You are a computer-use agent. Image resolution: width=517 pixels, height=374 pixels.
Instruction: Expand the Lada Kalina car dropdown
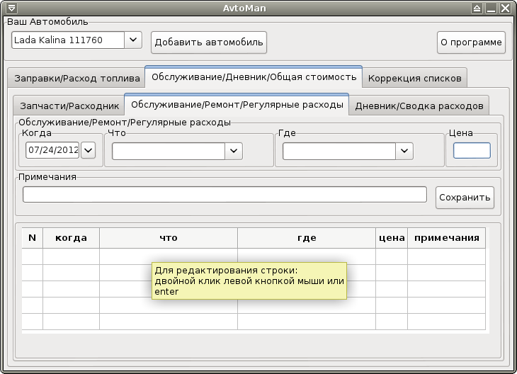(133, 40)
